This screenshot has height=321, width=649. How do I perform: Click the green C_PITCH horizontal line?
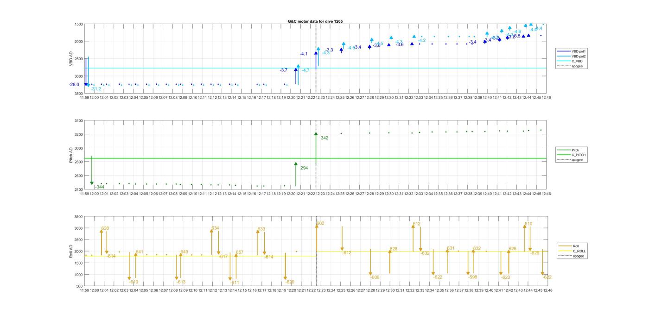[x=315, y=158]
